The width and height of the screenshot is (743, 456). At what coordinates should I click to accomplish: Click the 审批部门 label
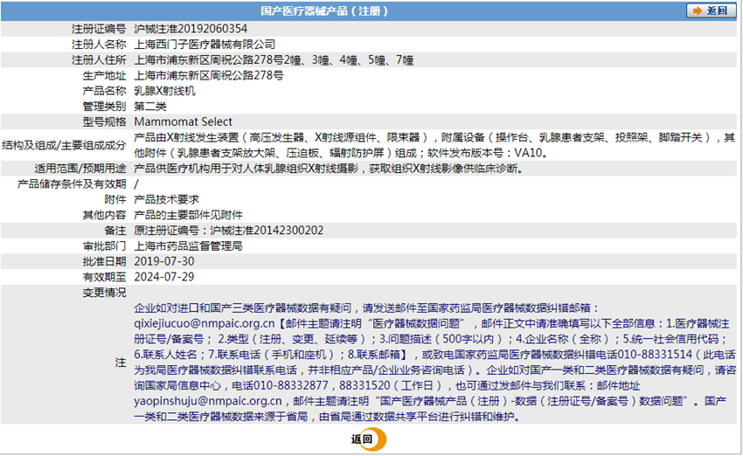(x=104, y=246)
